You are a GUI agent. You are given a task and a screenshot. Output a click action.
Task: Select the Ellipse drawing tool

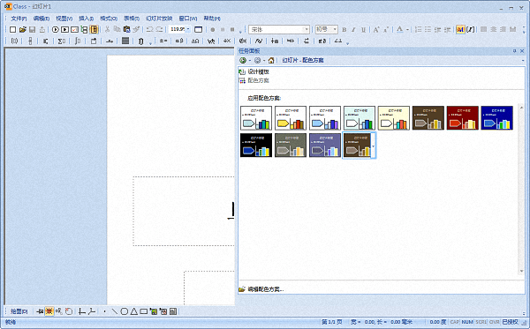pyautogui.click(x=124, y=311)
